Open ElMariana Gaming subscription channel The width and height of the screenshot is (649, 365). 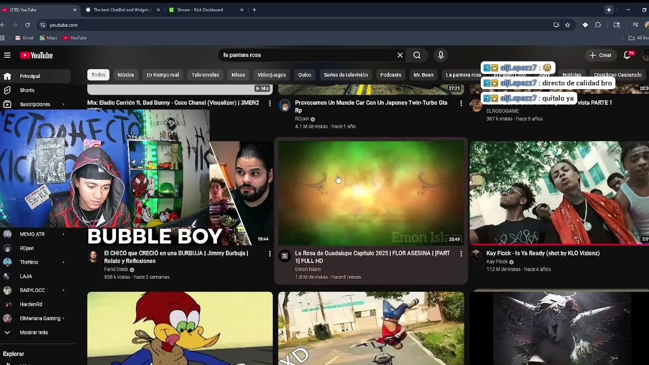[x=35, y=318]
